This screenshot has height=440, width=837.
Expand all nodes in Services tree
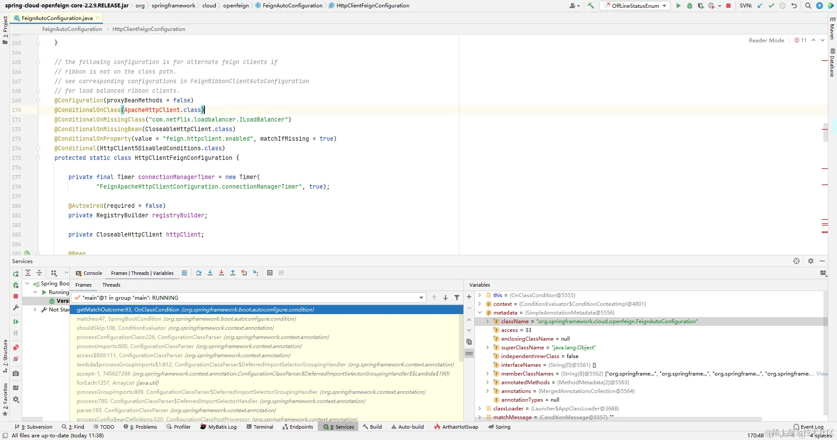point(28,273)
